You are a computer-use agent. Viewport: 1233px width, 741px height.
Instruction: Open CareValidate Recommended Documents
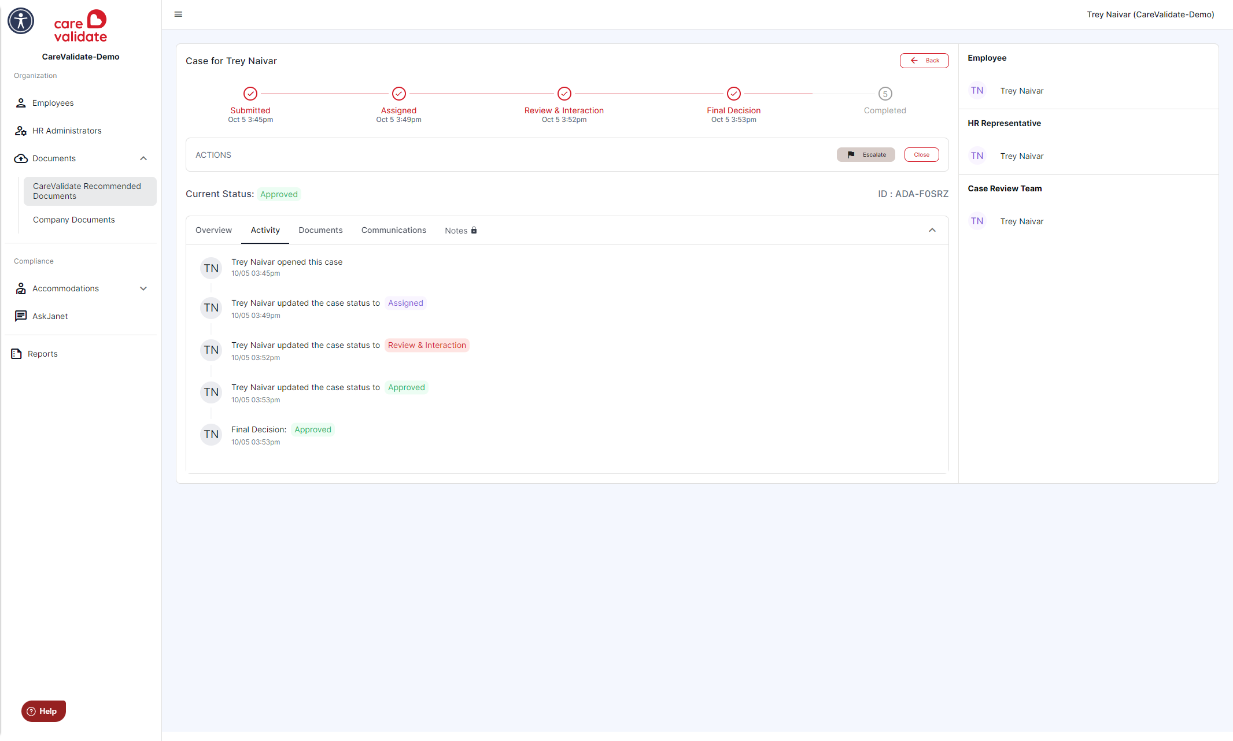click(x=90, y=191)
